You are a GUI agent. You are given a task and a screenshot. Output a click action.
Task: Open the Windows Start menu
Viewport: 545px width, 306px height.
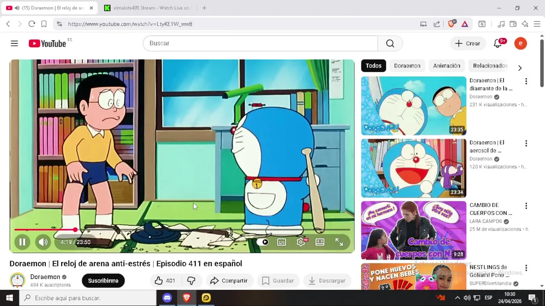(x=9, y=298)
